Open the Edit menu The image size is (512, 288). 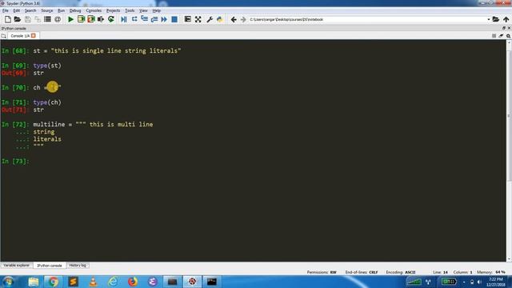(16, 10)
